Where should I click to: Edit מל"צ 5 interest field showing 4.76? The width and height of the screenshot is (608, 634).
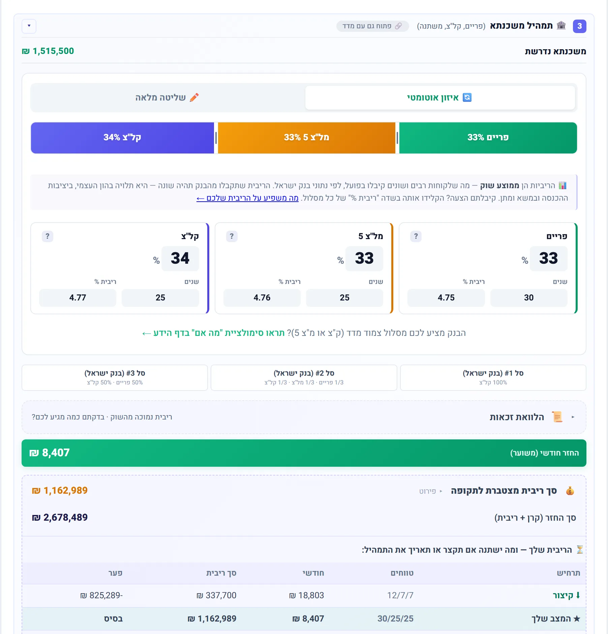262,298
